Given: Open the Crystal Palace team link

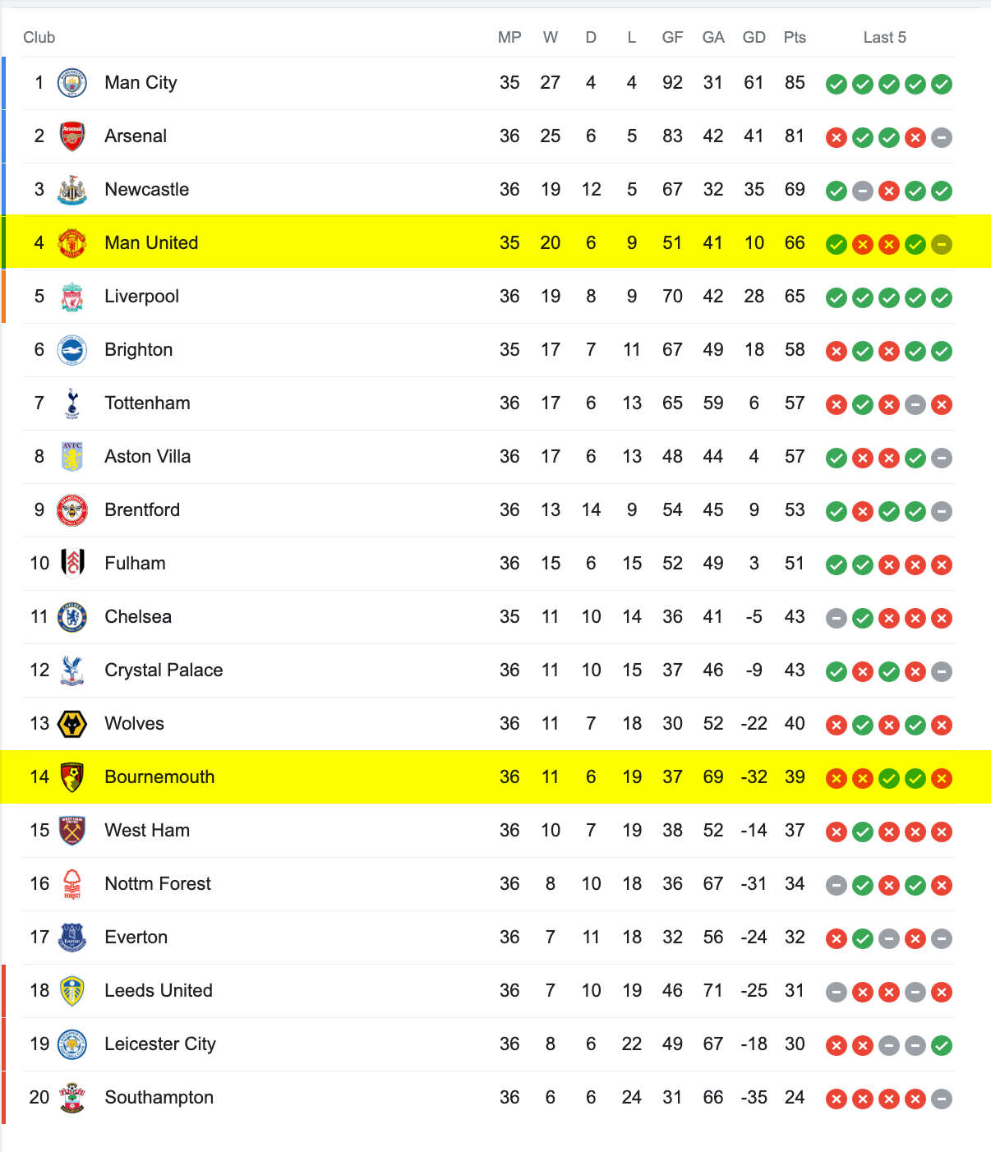Looking at the screenshot, I should pos(164,670).
